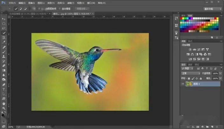Open the layer blend mode dropdown
Image resolution: width=224 pixels, height=129 pixels.
click(x=190, y=73)
